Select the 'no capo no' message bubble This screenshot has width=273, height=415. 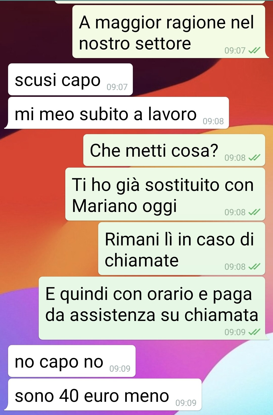coord(72,361)
